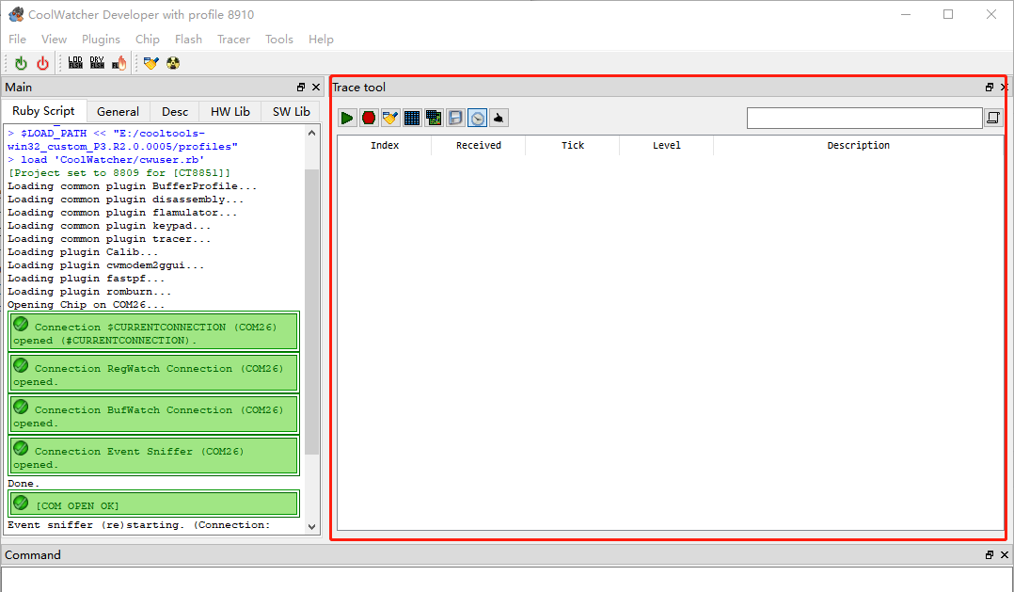Click the 'Loading common plugin tracer...' line
This screenshot has width=1014, height=592.
pyautogui.click(x=109, y=239)
